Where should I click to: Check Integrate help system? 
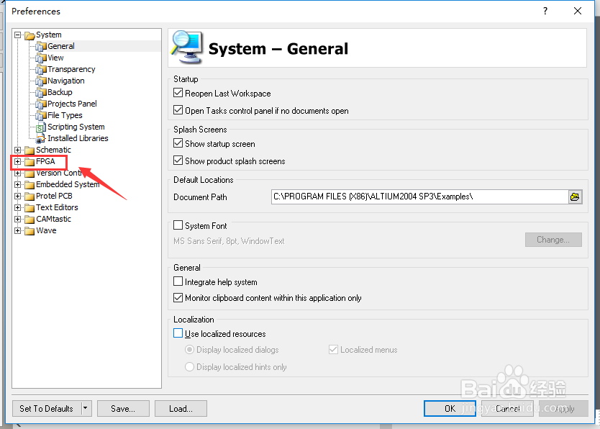(178, 281)
